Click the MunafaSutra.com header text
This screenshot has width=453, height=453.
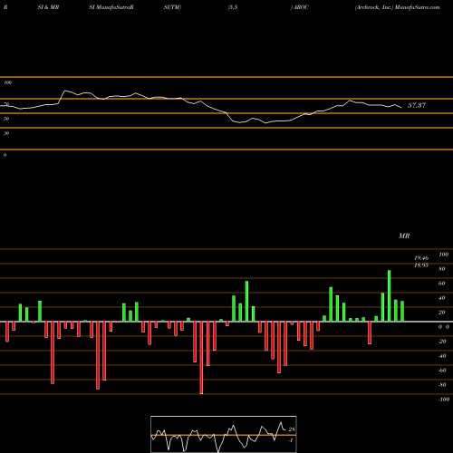point(418,7)
